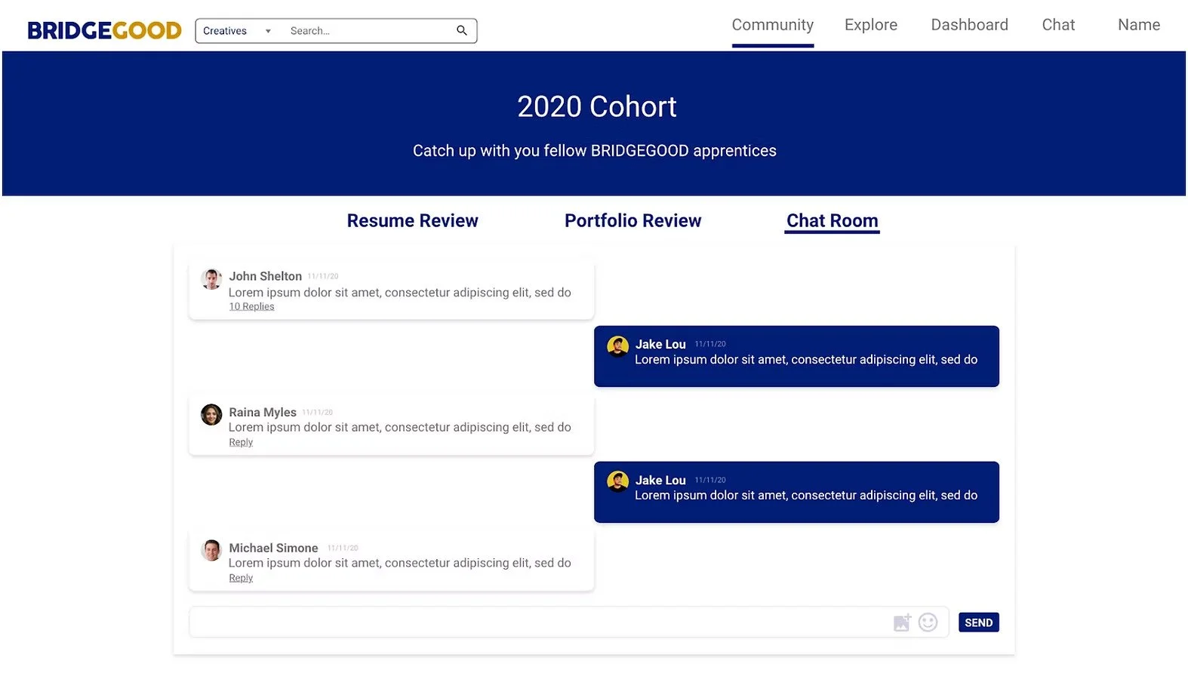Switch to Resume Review tab
The image size is (1188, 676).
click(412, 221)
